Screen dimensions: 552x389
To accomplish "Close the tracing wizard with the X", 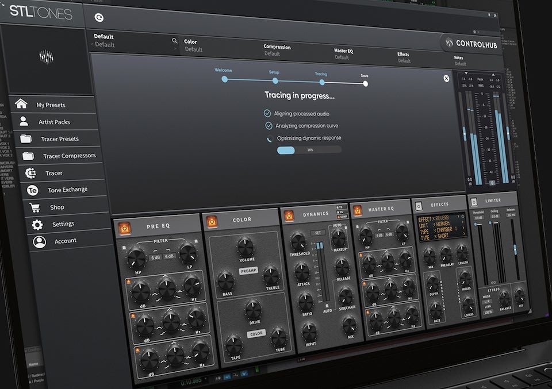I will pos(446,78).
